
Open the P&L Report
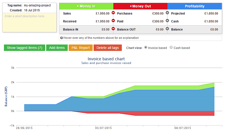point(81,48)
